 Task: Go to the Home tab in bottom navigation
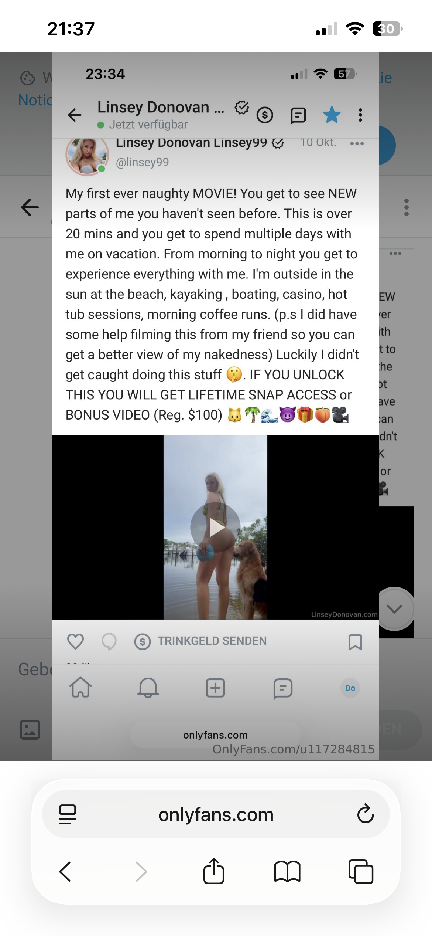[x=80, y=688]
